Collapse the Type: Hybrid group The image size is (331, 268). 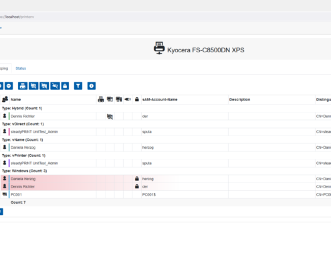tap(22, 109)
